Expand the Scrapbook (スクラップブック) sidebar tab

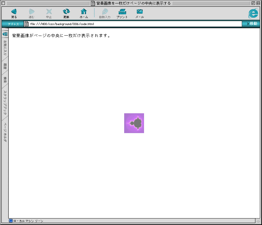(x=5, y=102)
